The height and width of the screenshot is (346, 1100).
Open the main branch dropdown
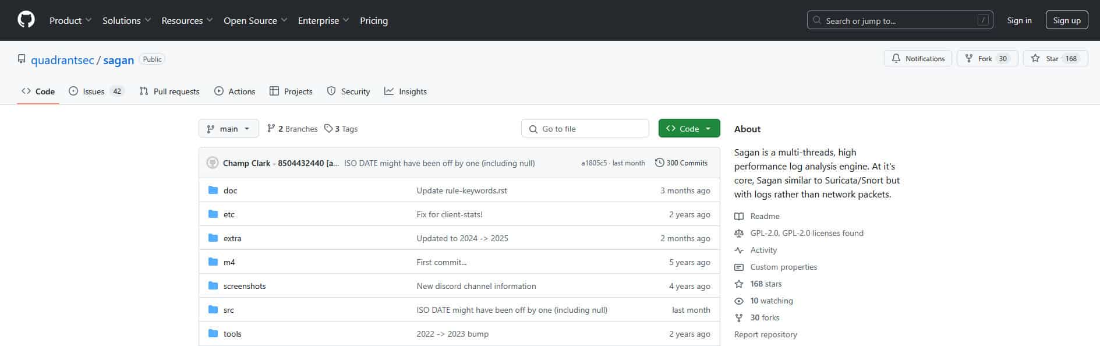click(229, 129)
